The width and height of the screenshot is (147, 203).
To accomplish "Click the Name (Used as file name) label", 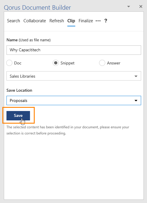I will coord(29,40).
